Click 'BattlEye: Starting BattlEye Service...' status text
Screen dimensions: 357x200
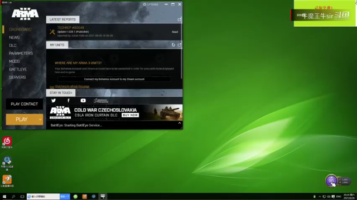pyautogui.click(x=76, y=125)
